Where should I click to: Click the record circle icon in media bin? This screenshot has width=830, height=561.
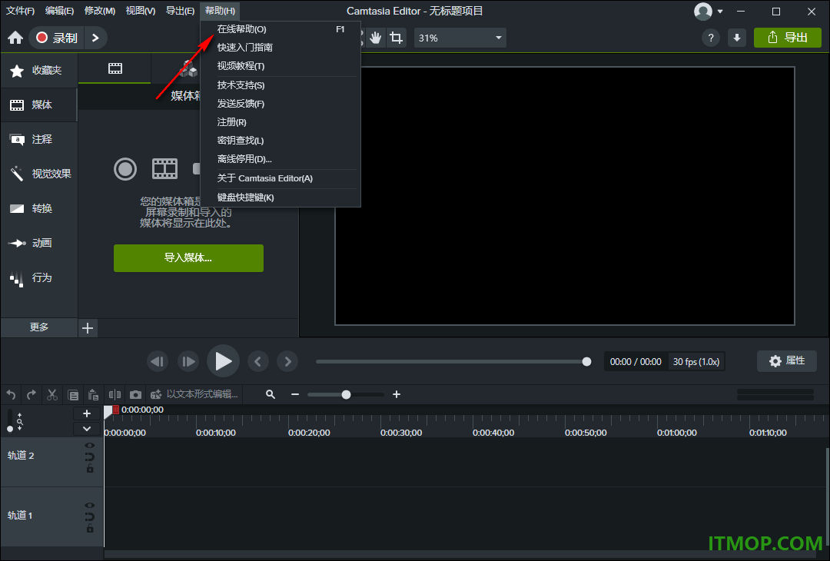point(125,169)
